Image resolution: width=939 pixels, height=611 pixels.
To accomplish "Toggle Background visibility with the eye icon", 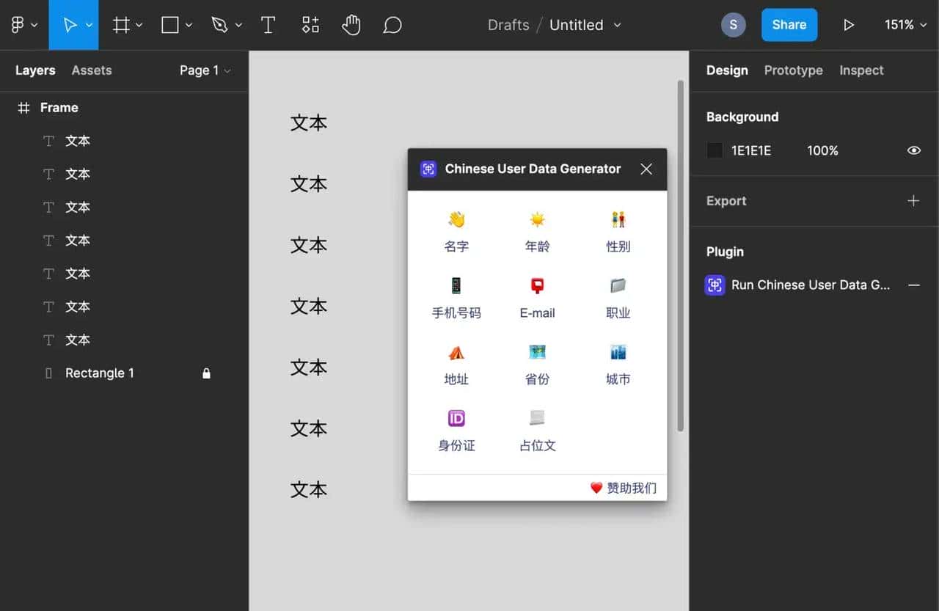I will [913, 150].
